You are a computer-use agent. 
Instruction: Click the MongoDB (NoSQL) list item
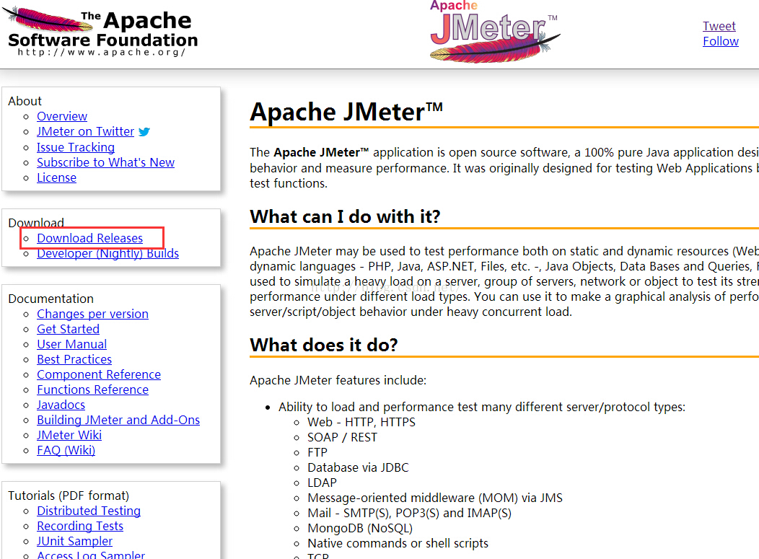tap(359, 529)
